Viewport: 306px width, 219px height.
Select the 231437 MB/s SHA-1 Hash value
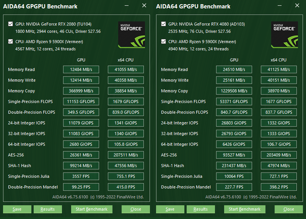pos(234,166)
